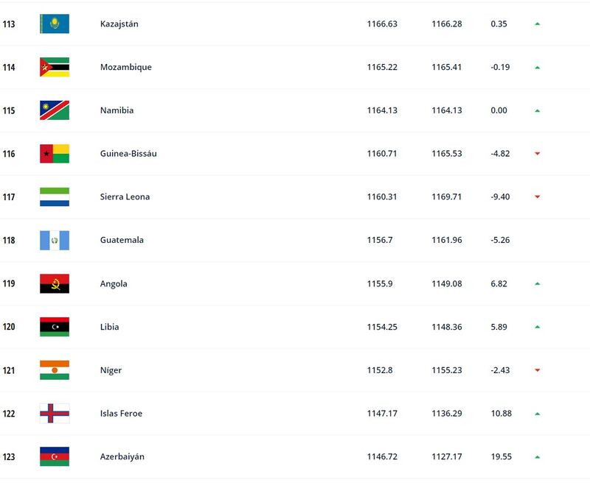Click the Guatemala flag icon
This screenshot has height=488, width=590.
pyautogui.click(x=55, y=241)
